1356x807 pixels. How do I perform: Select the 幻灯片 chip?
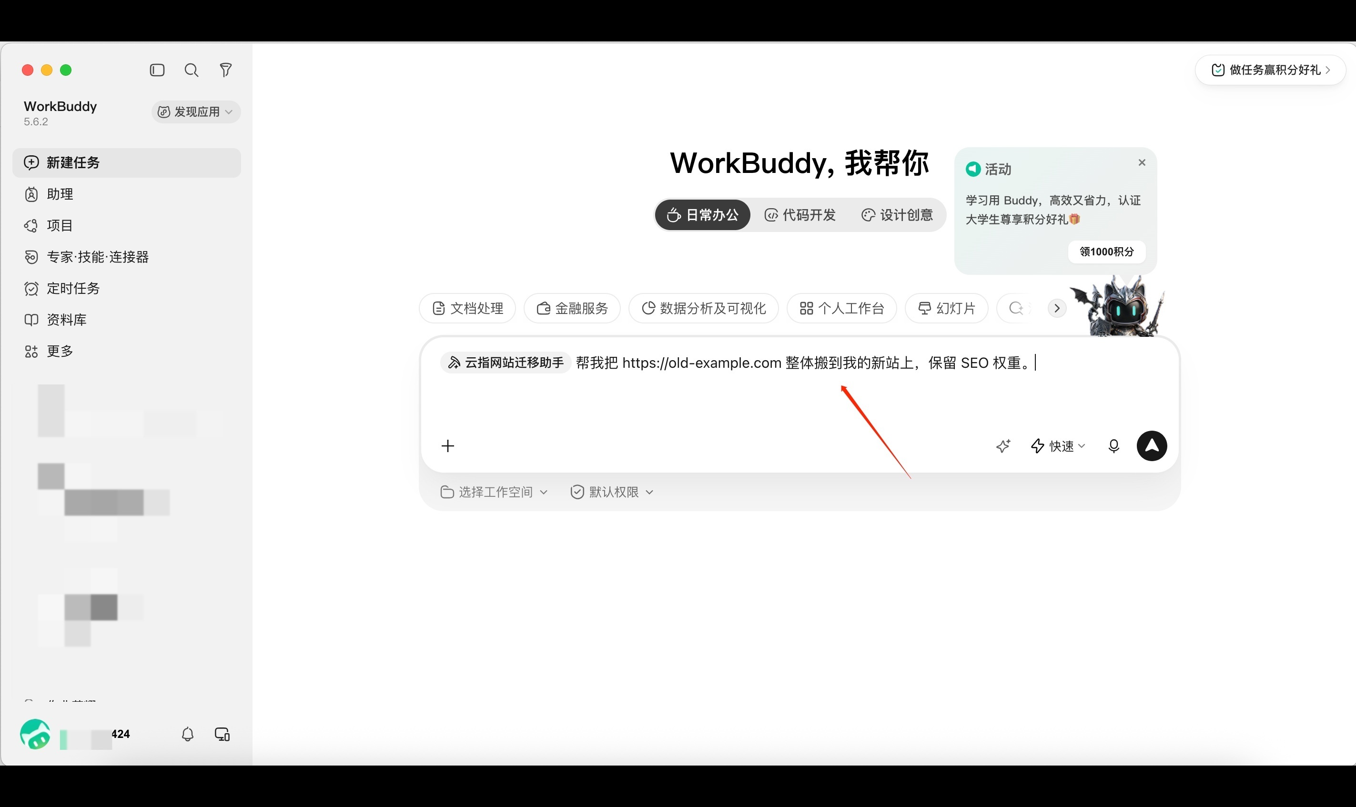pos(947,308)
